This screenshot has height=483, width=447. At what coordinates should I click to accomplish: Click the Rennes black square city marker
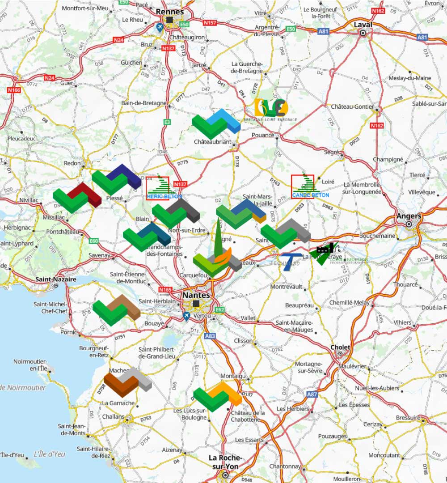point(169,20)
